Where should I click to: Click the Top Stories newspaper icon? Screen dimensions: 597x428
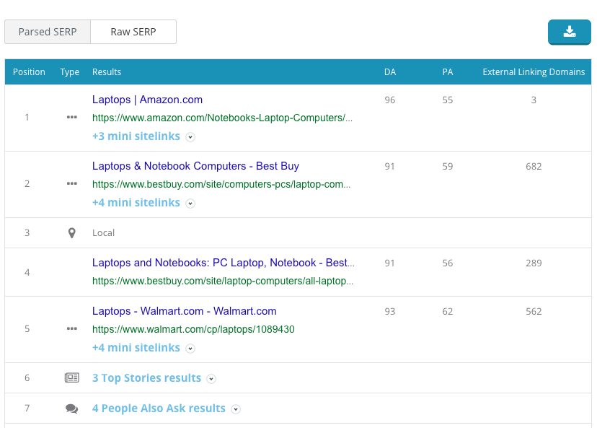tap(71, 377)
